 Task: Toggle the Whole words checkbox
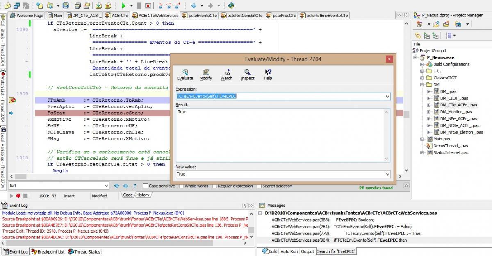[181, 186]
